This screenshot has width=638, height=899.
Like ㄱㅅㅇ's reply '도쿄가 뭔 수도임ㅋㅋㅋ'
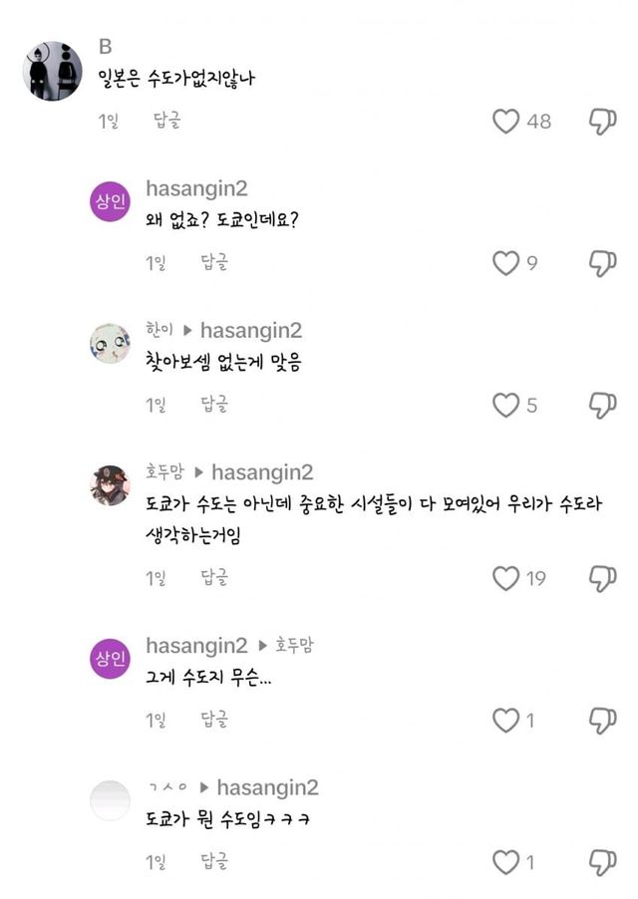point(506,861)
